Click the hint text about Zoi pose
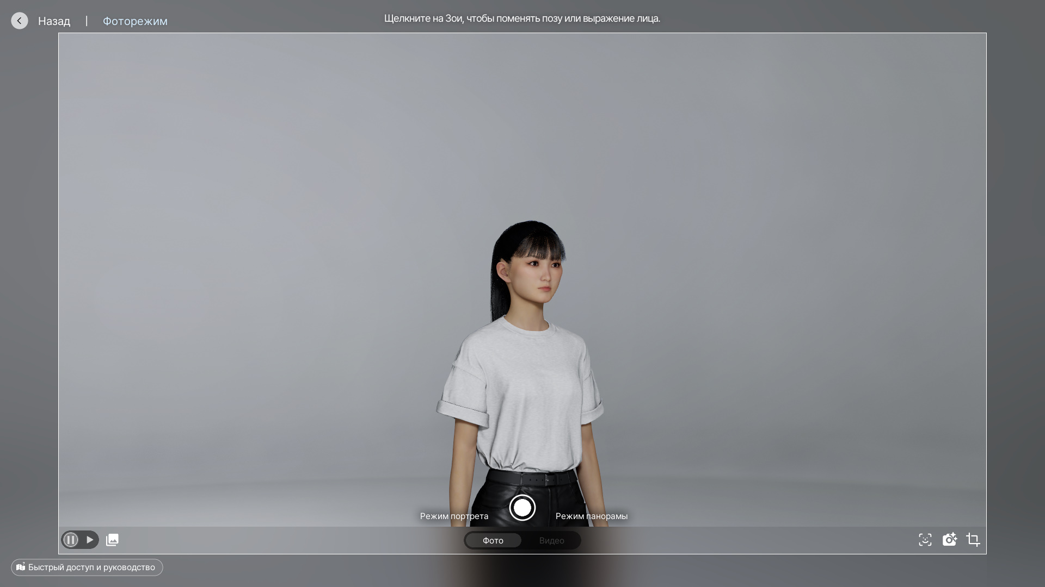Image resolution: width=1045 pixels, height=587 pixels. coord(522,18)
